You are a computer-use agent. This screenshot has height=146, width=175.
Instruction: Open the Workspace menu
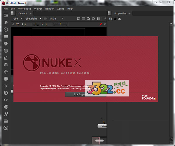pos(24,9)
